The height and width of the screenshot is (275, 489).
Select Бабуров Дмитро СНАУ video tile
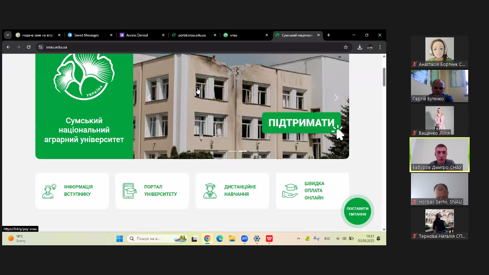(440, 155)
